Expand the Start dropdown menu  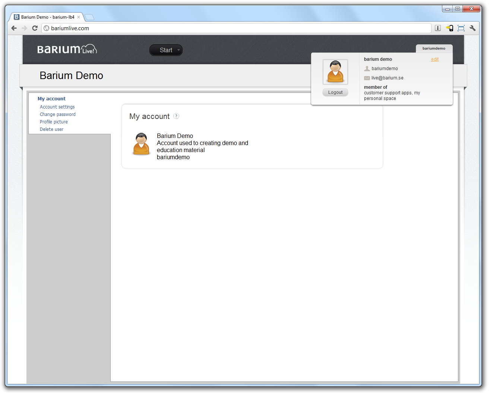point(166,50)
